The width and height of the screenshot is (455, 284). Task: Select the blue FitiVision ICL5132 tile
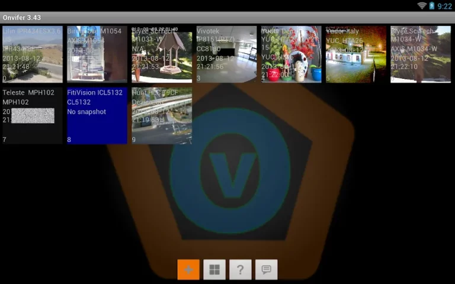[x=97, y=115]
